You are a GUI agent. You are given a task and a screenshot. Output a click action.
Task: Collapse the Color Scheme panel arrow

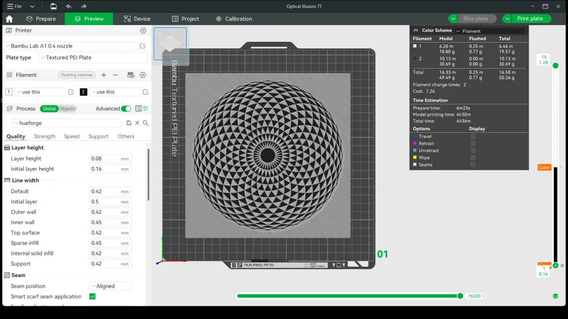[416, 31]
